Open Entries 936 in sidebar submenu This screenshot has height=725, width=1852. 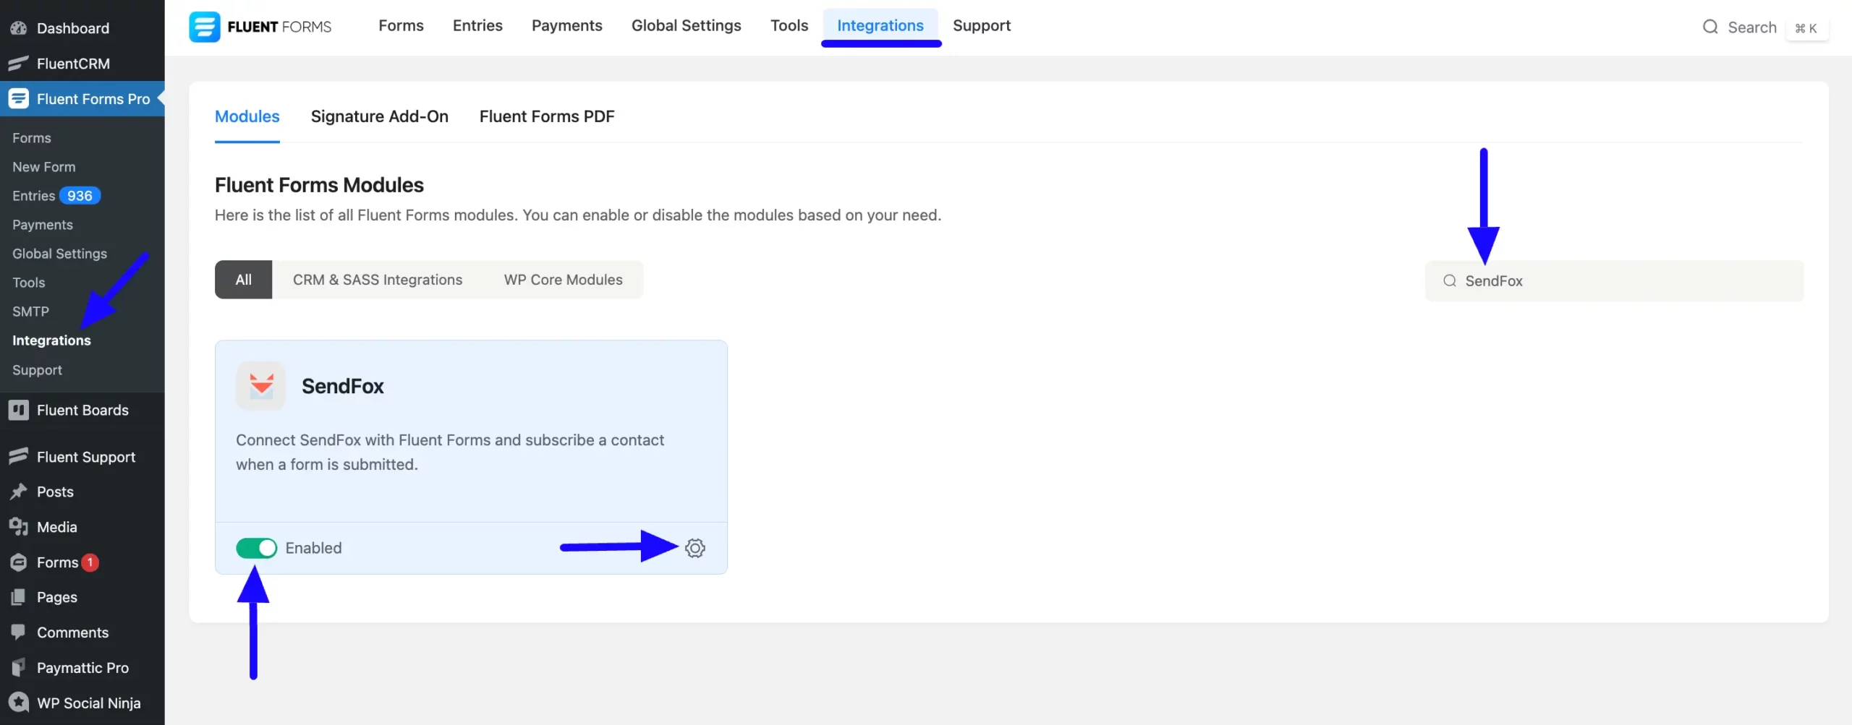click(x=56, y=195)
